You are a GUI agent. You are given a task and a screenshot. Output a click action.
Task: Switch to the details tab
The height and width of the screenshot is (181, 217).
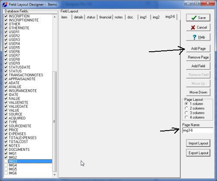click(x=79, y=17)
